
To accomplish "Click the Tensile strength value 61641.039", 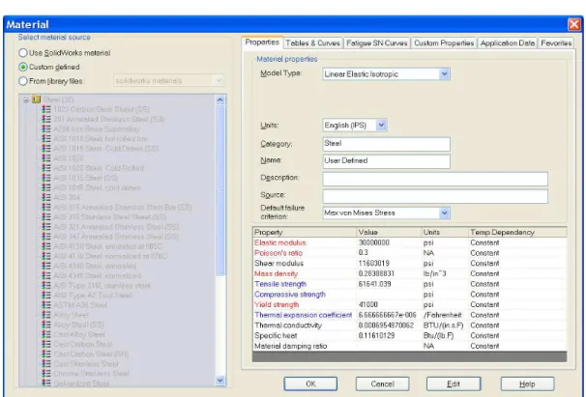I will pyautogui.click(x=375, y=284).
